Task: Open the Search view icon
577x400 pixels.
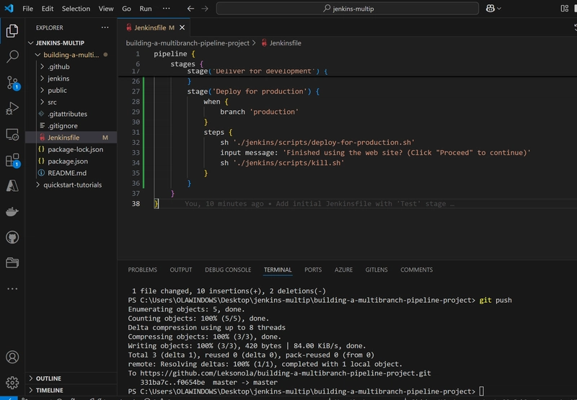Action: tap(12, 56)
